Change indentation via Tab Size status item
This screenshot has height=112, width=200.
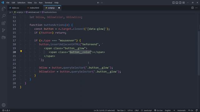pos(121,110)
